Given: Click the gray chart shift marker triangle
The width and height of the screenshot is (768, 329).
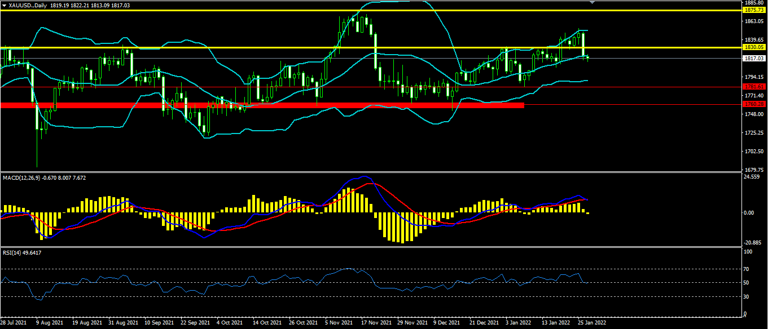Looking at the screenshot, I should pos(592,2).
